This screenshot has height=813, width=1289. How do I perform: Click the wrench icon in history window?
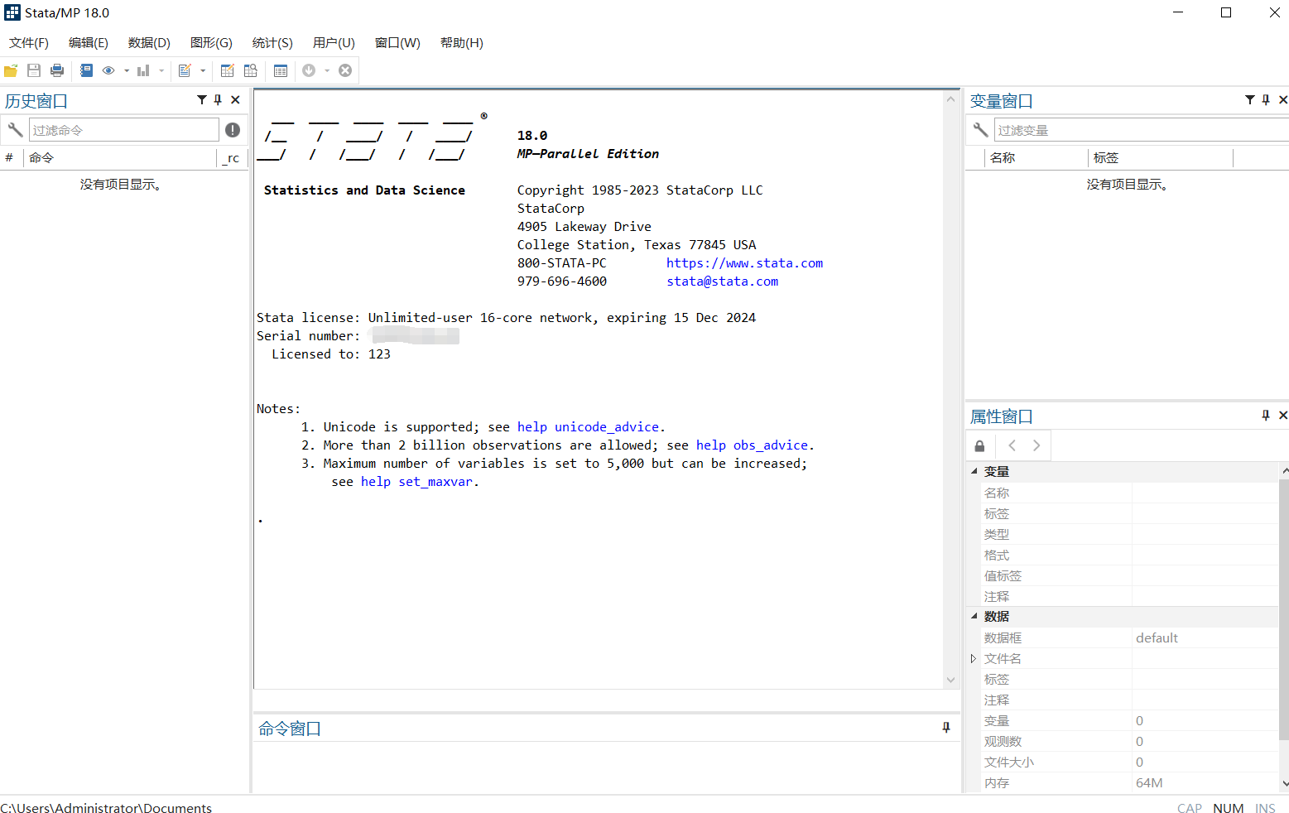tap(15, 130)
